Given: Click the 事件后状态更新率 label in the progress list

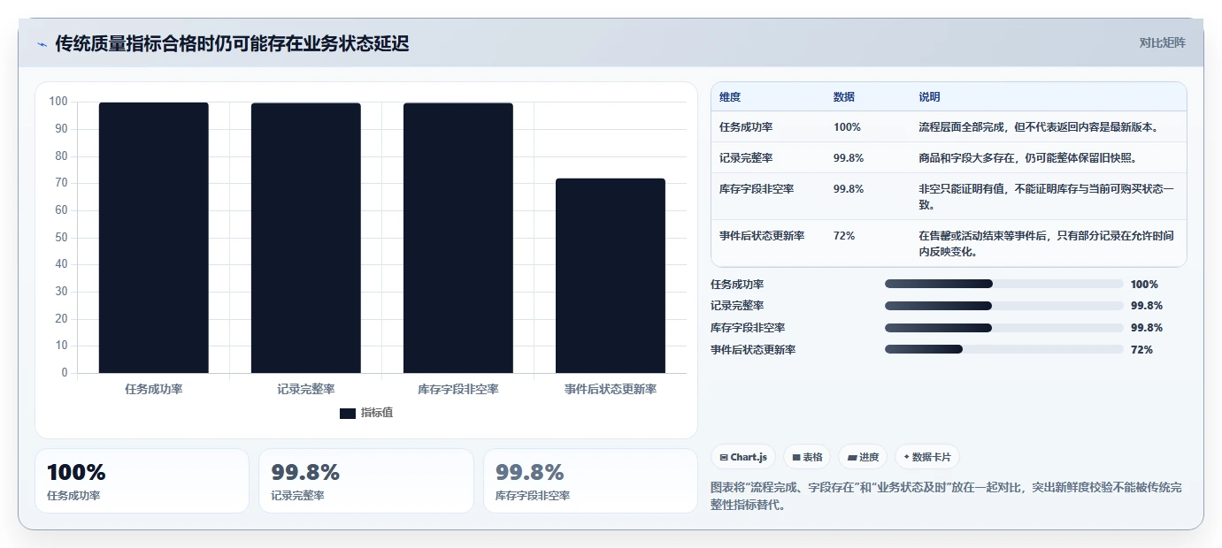Looking at the screenshot, I should [x=753, y=350].
